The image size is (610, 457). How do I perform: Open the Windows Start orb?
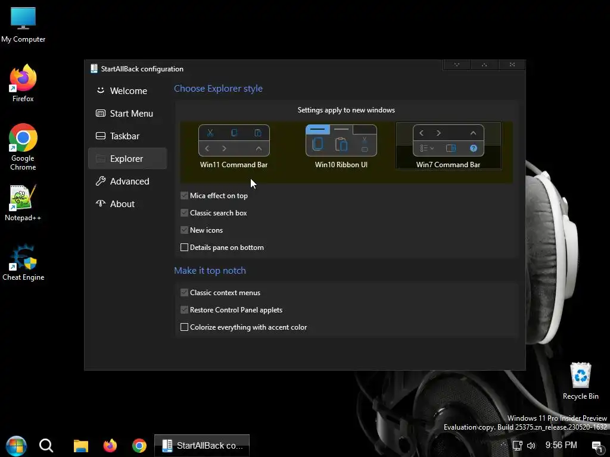[16, 446]
